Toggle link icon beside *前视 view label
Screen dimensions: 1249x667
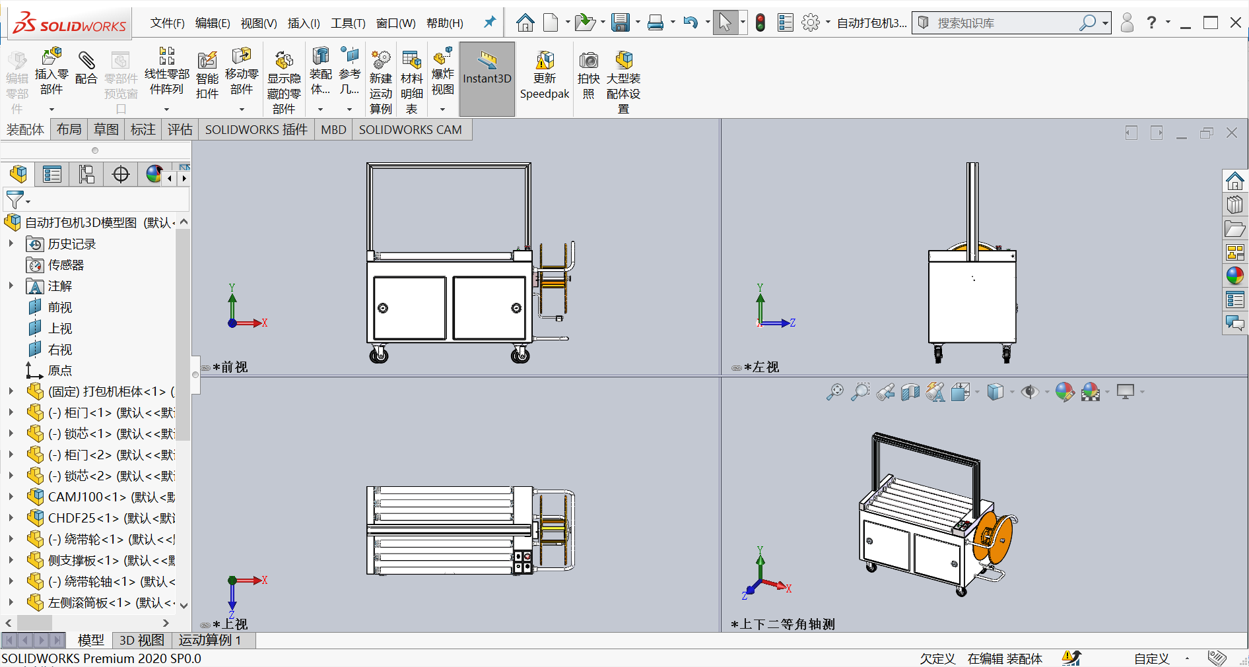pyautogui.click(x=205, y=368)
